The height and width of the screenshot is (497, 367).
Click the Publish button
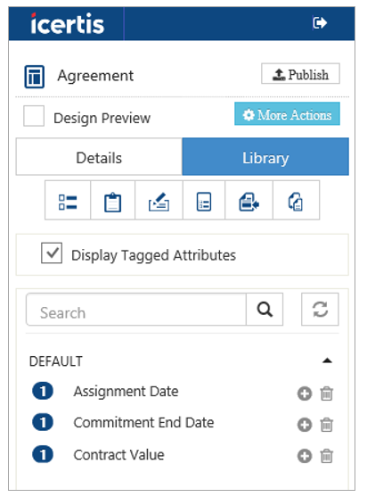click(300, 73)
